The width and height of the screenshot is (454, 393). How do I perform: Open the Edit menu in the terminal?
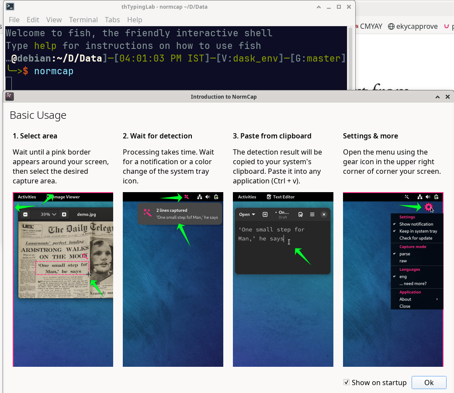coord(33,20)
